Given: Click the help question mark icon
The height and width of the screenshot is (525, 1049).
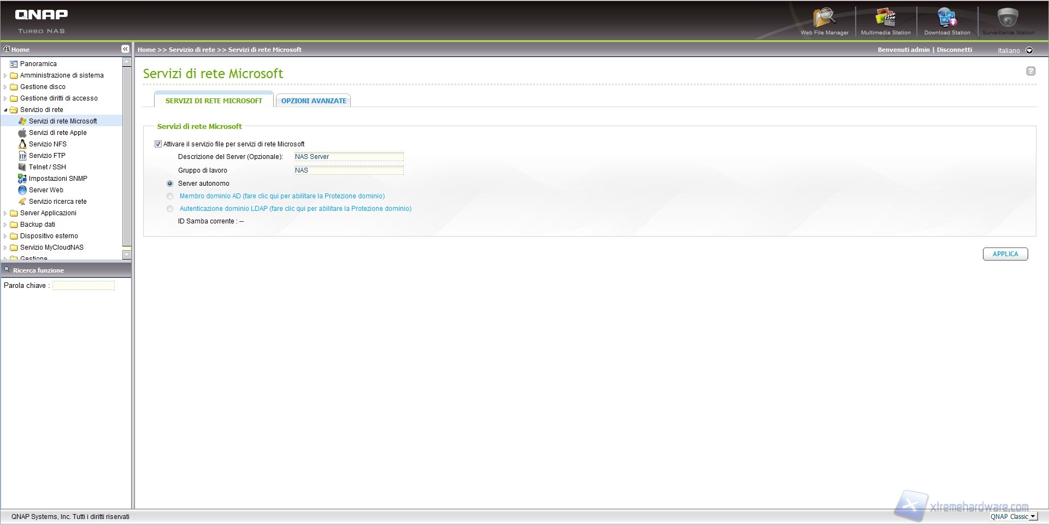Looking at the screenshot, I should 1030,71.
